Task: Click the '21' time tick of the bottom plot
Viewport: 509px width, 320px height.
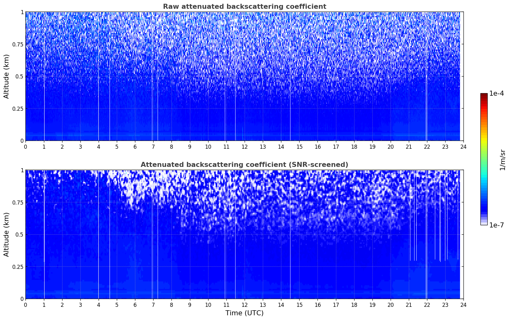Action: 409,305
